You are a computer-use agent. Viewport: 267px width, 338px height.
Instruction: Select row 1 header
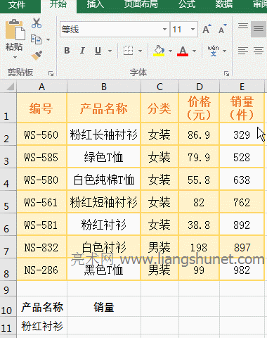point(8,108)
